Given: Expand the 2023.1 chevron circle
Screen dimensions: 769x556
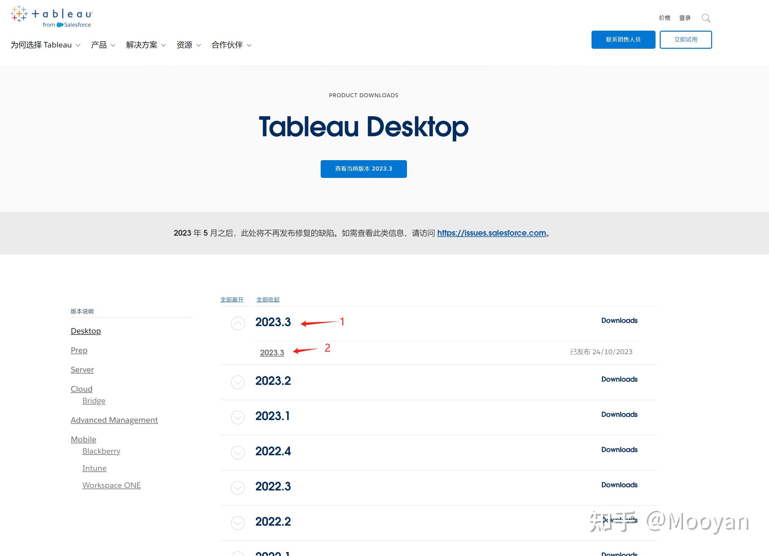Looking at the screenshot, I should pos(238,417).
